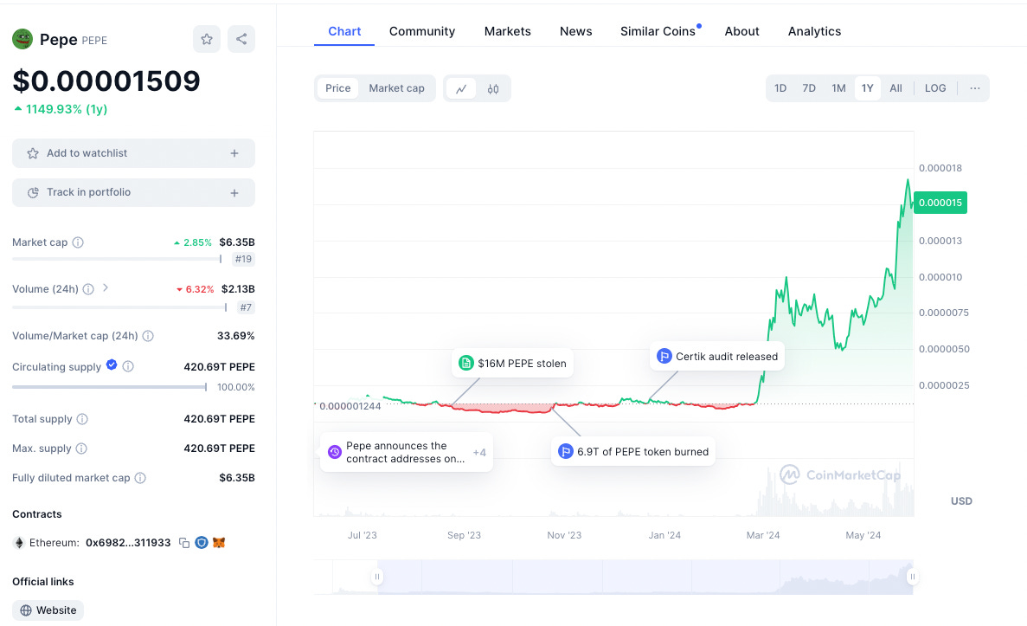The height and width of the screenshot is (626, 1027).
Task: Click the Ethereum address 0x6982...311933
Action: pyautogui.click(x=128, y=543)
